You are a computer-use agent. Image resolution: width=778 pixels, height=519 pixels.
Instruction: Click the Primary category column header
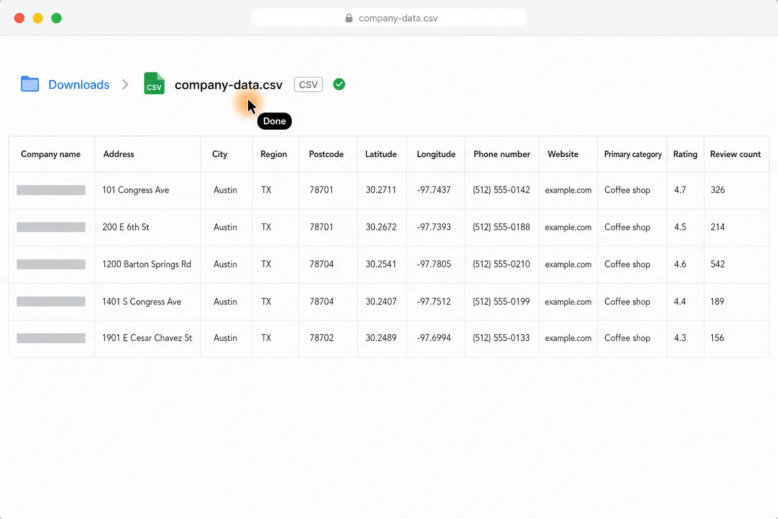click(633, 154)
